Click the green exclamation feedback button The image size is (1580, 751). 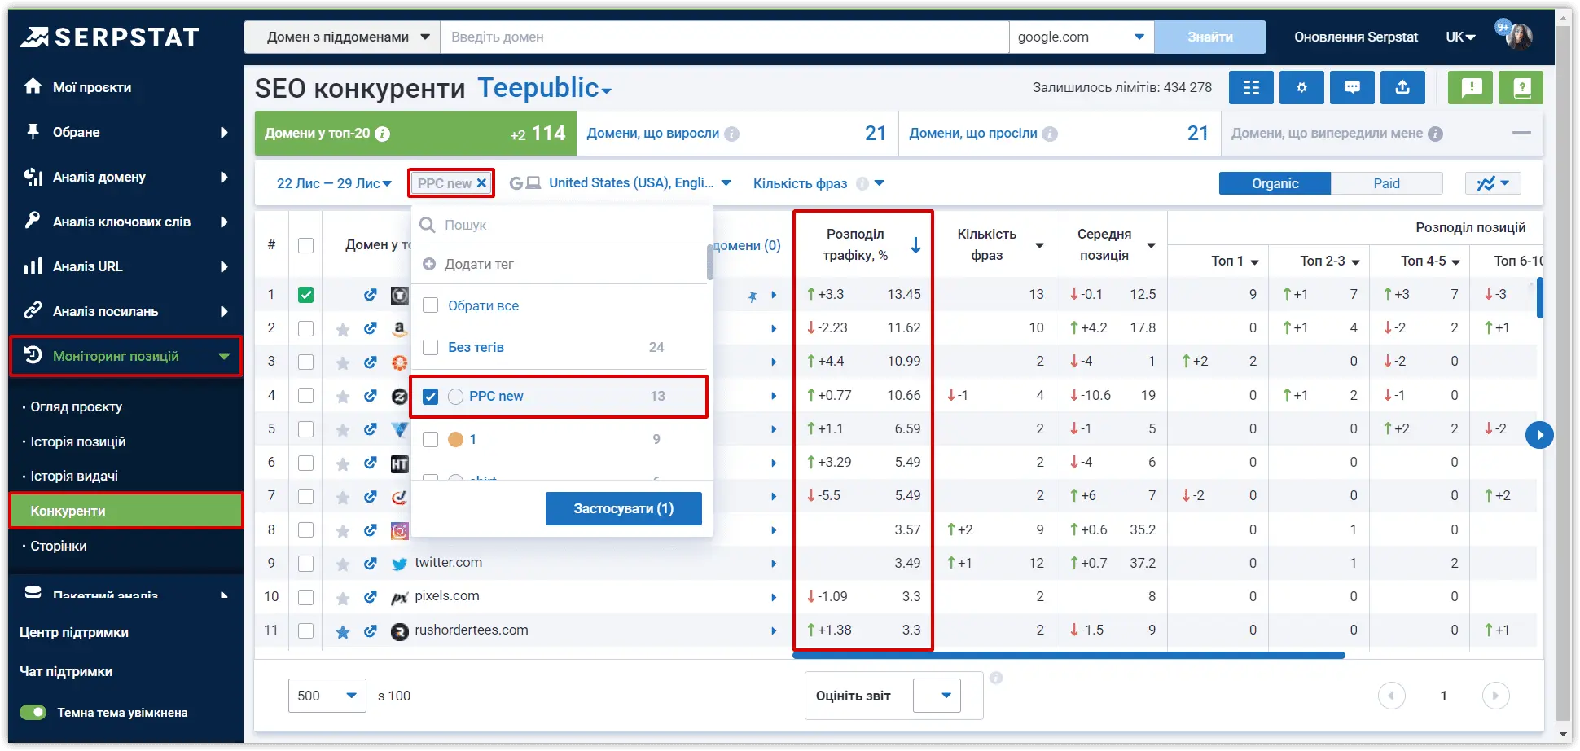(x=1471, y=87)
